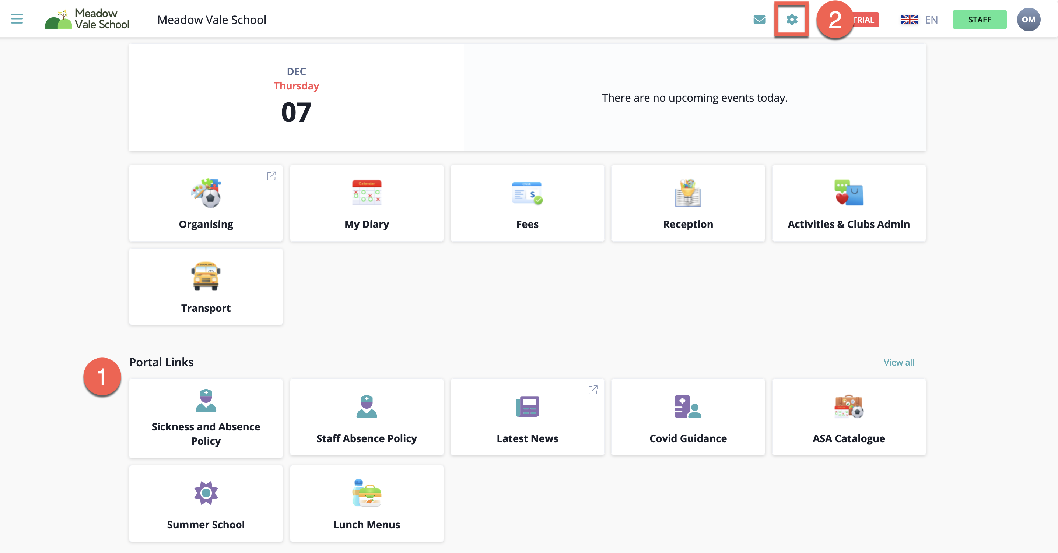This screenshot has width=1058, height=553.
Task: Open Sickness and Absence Policy link
Action: coord(206,418)
